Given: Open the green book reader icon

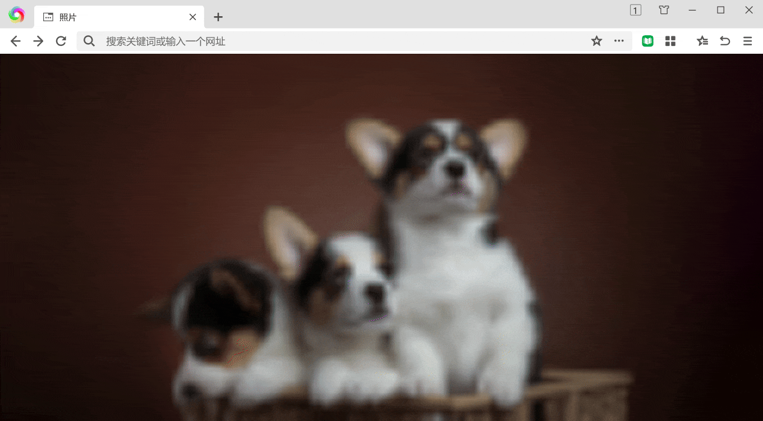Looking at the screenshot, I should pos(647,41).
